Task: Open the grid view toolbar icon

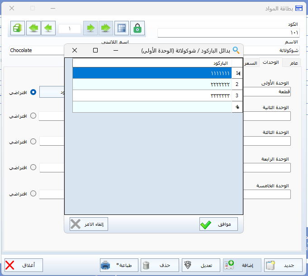Action: coord(121,28)
